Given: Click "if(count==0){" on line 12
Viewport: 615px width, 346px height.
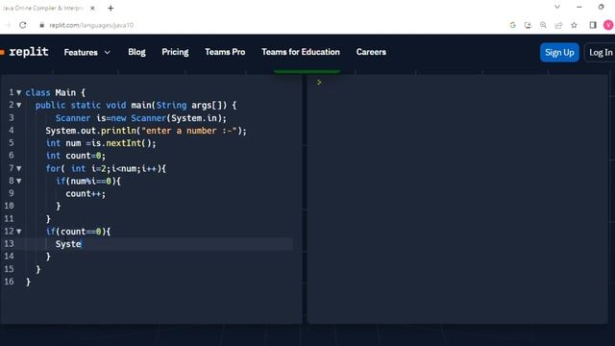Looking at the screenshot, I should (x=78, y=232).
